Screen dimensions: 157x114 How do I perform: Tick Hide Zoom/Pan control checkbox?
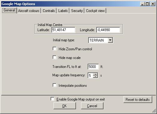(54, 49)
